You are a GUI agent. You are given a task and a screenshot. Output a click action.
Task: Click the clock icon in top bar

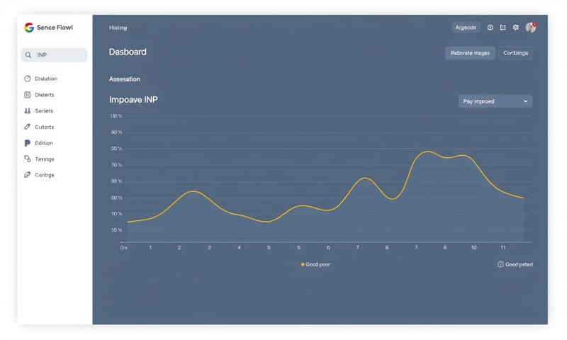490,28
